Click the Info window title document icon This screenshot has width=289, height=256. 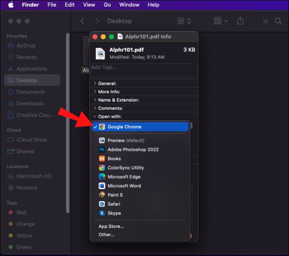point(120,36)
